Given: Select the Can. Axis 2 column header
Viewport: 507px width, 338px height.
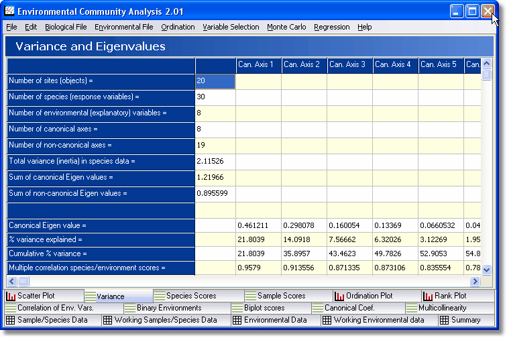Looking at the screenshot, I should pyautogui.click(x=304, y=66).
